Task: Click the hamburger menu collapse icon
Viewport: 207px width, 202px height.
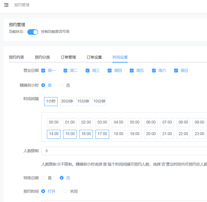Action: click(6, 5)
